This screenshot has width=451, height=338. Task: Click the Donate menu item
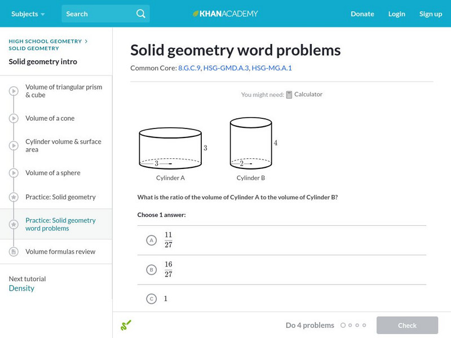tap(362, 14)
